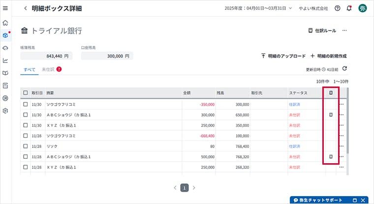The width and height of the screenshot is (374, 204).
Task: Expand the 2025年度 fiscal year dropdown
Action: click(258, 8)
